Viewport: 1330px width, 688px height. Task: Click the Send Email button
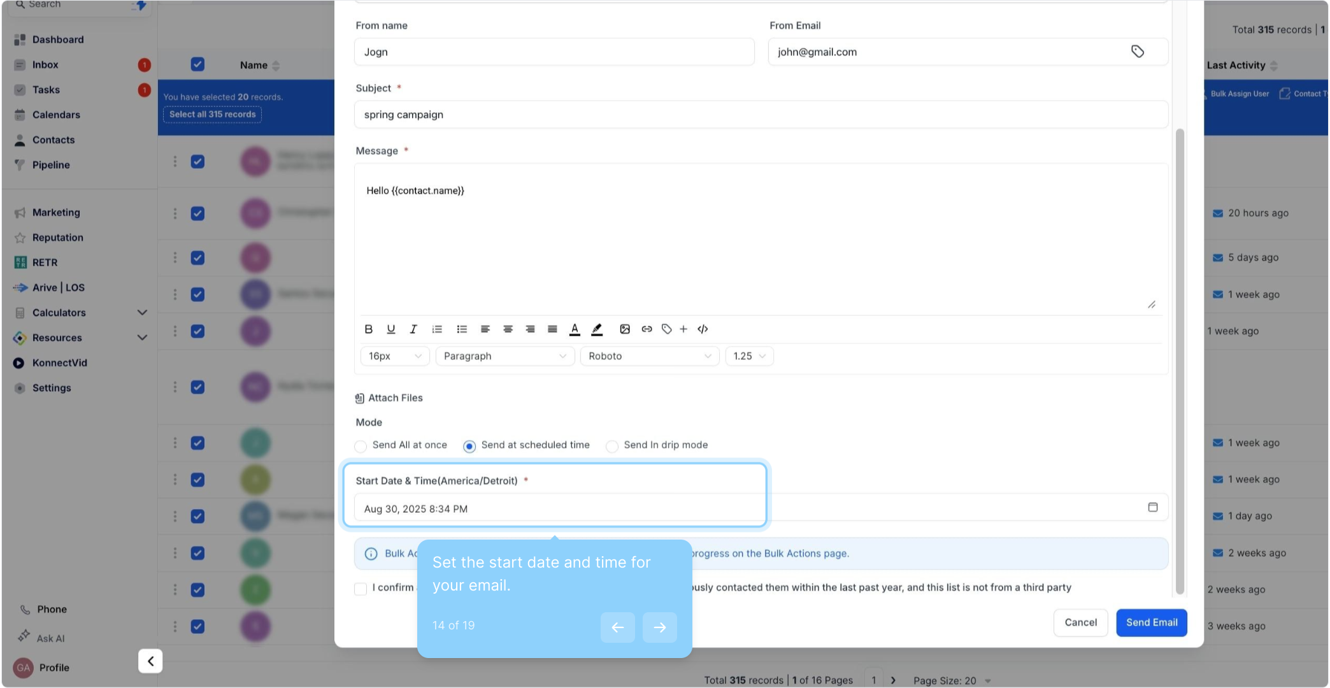pyautogui.click(x=1151, y=623)
